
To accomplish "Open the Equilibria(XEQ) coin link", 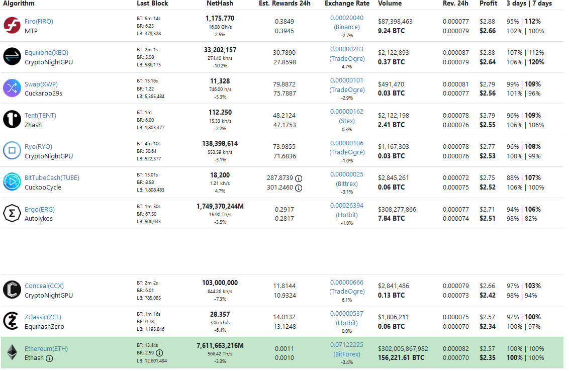I will [46, 53].
